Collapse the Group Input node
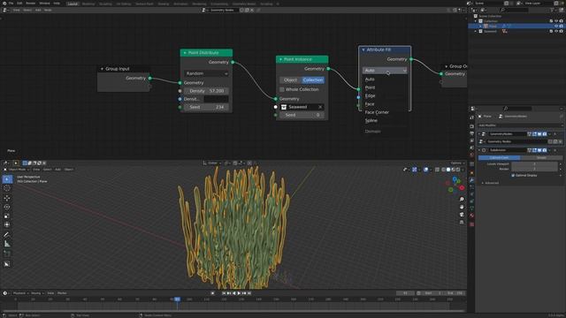 click(x=103, y=69)
